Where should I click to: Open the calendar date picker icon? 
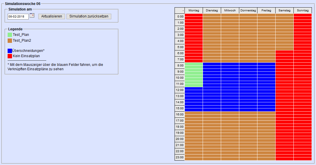click(x=32, y=15)
